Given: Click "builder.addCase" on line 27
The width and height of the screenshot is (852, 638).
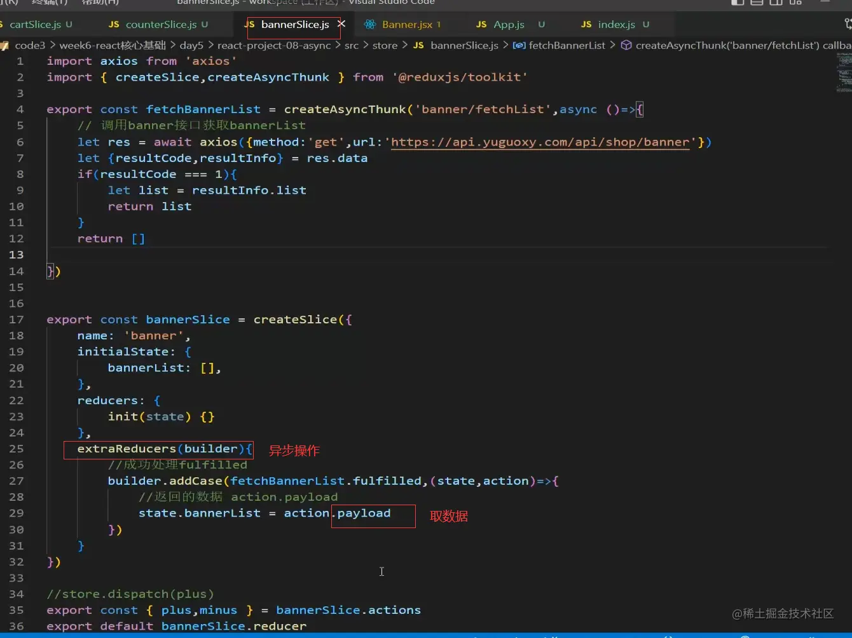Looking at the screenshot, I should (165, 481).
